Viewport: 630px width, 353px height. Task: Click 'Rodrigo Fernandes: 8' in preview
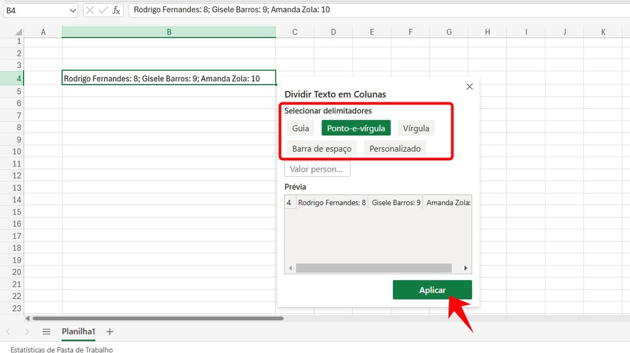(332, 202)
